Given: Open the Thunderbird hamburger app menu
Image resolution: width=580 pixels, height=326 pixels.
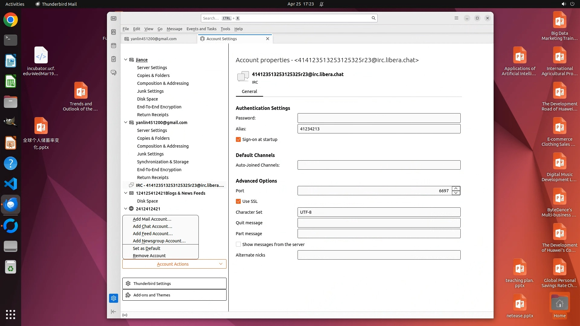Looking at the screenshot, I should pos(456,18).
